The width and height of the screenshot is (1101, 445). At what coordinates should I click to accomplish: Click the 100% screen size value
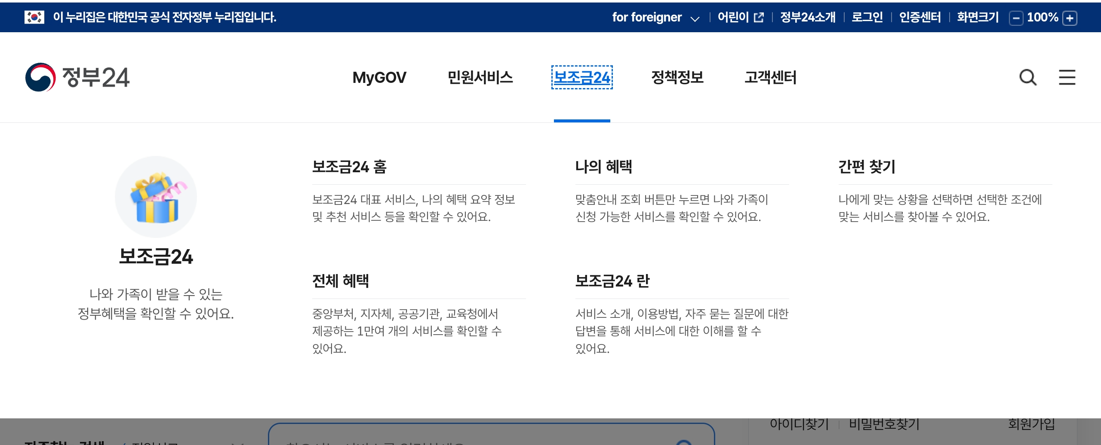pos(1043,17)
